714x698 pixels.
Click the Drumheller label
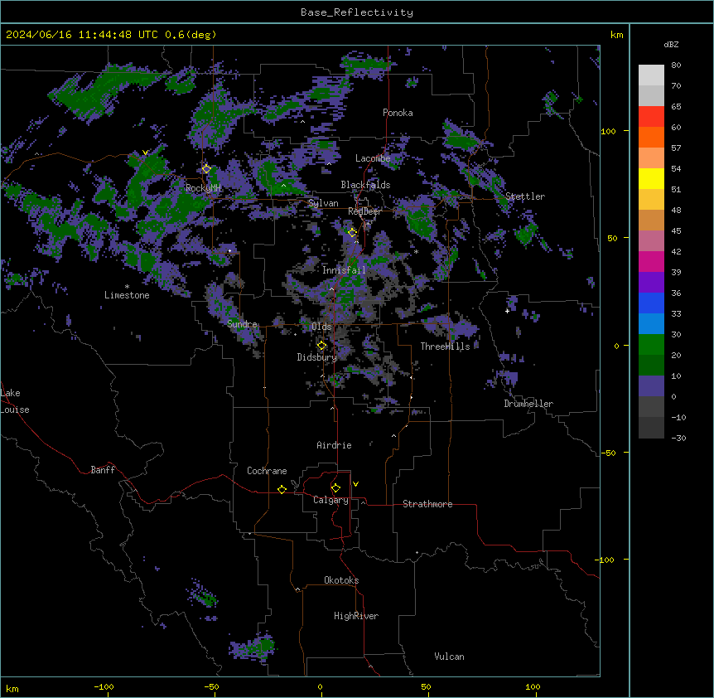(x=528, y=404)
